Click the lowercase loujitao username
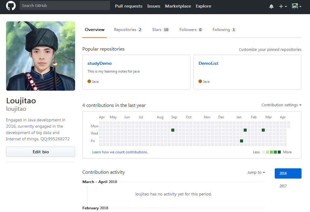 click(x=16, y=109)
